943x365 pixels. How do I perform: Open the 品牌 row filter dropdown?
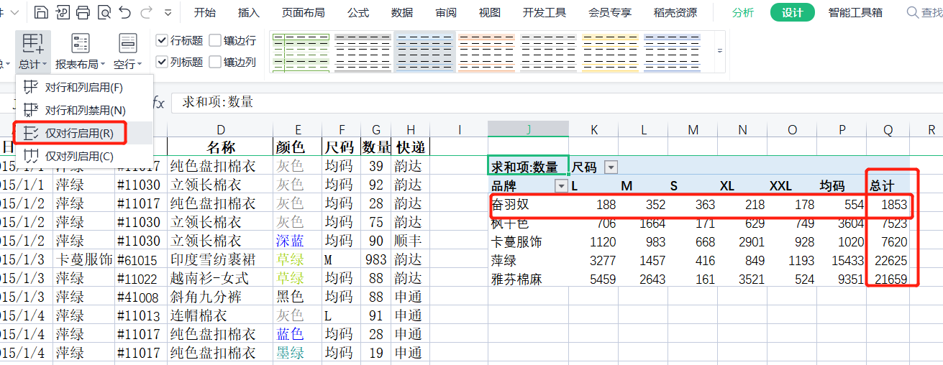coord(561,186)
